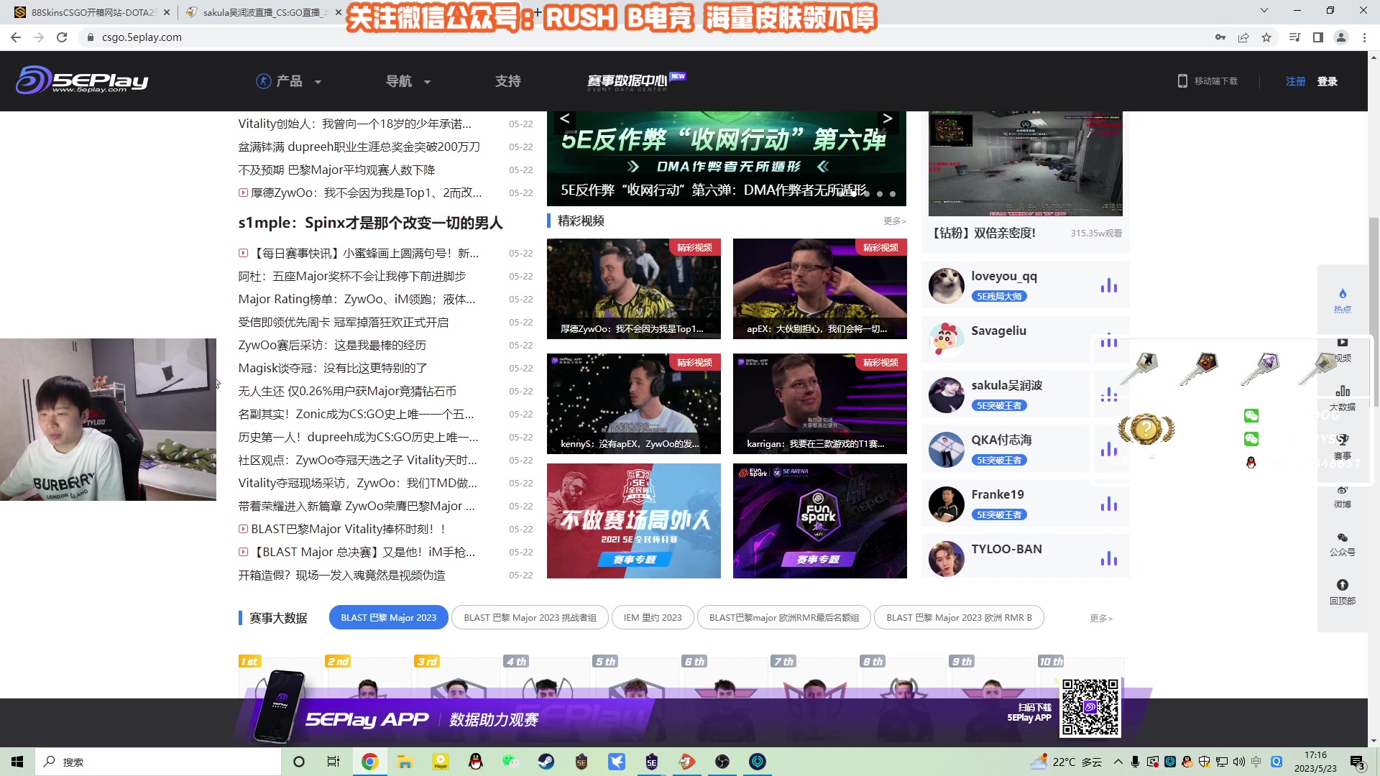The height and width of the screenshot is (776, 1380).
Task: Open Task View on the taskbar
Action: (333, 762)
